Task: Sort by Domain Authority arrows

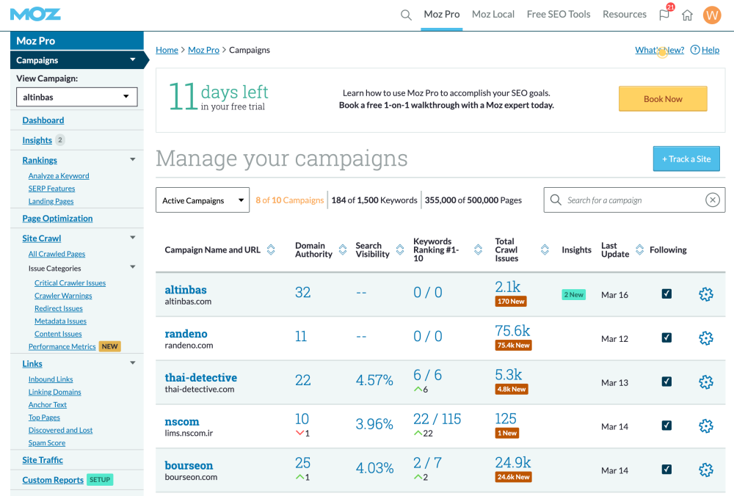Action: click(x=343, y=250)
